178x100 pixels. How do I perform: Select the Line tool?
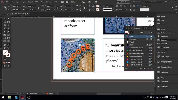(9, 28)
